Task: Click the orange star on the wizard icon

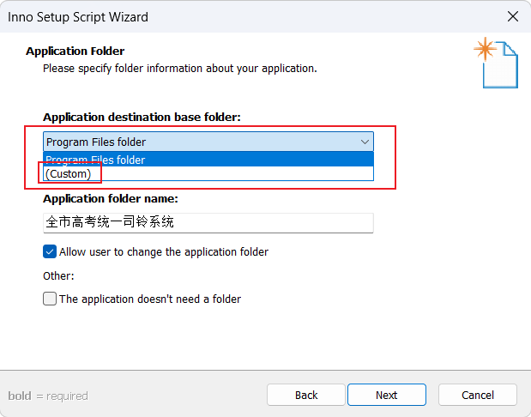Action: (x=486, y=49)
